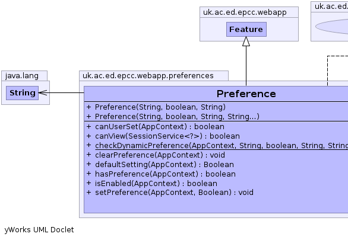Click the yWorks UML Doclet text
Viewport: 348px width, 240px height.
(x=39, y=230)
